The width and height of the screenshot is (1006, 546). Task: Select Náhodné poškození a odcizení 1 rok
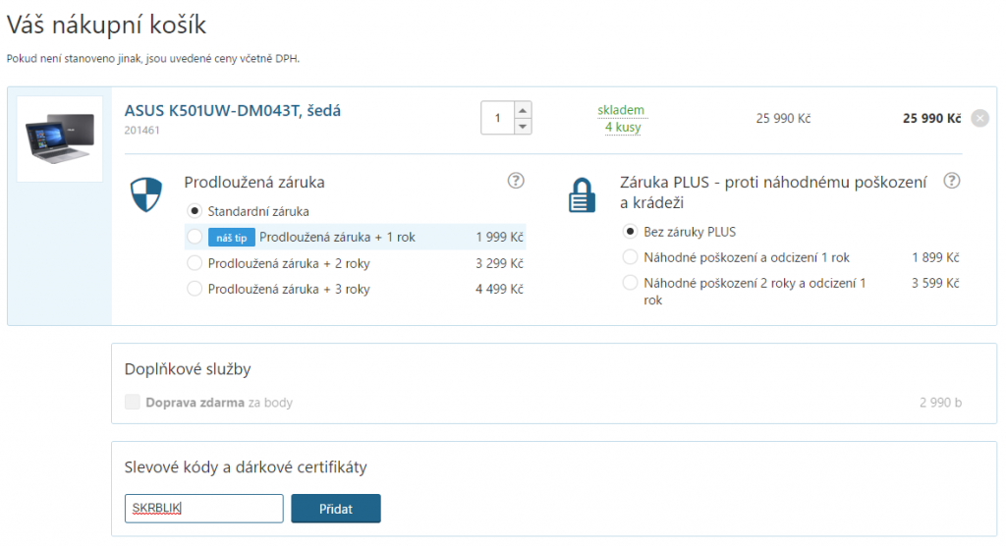tap(630, 257)
